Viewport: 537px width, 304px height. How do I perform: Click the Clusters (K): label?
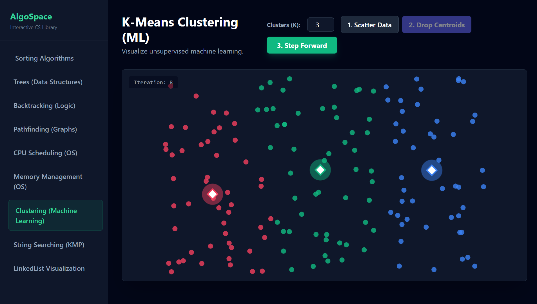pyautogui.click(x=284, y=25)
